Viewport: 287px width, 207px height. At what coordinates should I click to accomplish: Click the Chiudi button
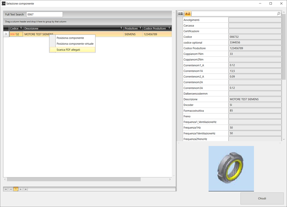(262, 198)
